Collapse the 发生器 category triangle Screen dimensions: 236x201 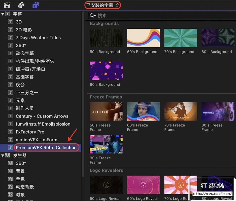(x=3, y=155)
